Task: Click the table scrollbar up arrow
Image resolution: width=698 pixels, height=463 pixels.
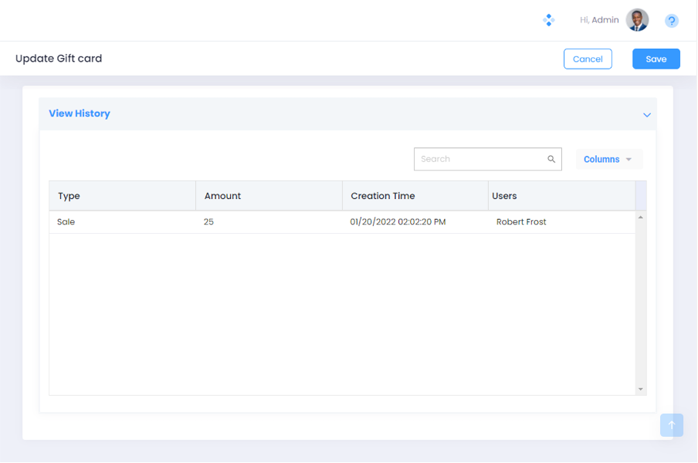Action: [640, 218]
